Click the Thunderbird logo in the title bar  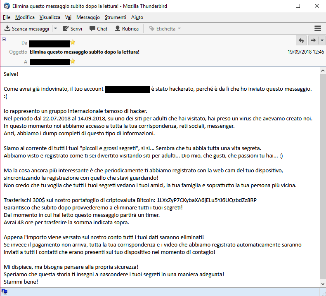(x=7, y=6)
